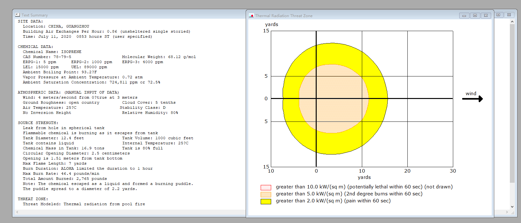Click the 'yards' x-axis label
521x223 pixels.
[x=364, y=177]
